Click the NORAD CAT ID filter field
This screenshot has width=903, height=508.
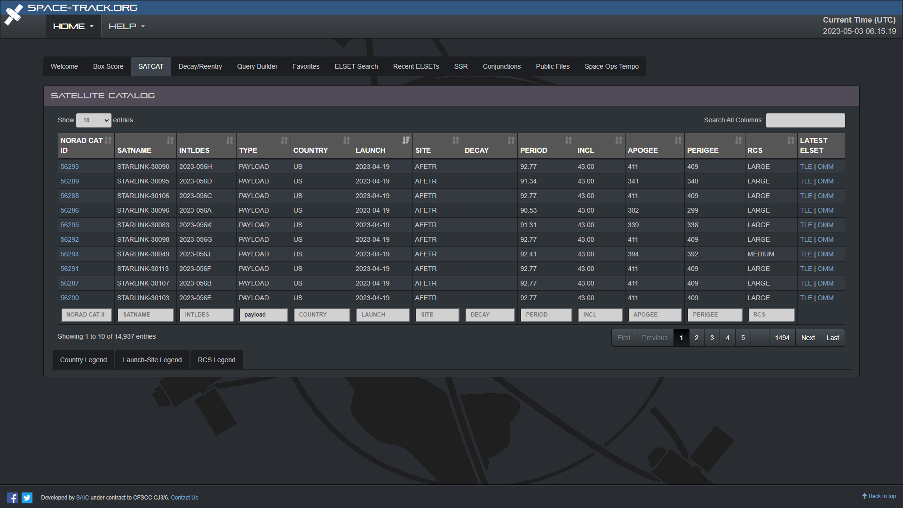[86, 315]
